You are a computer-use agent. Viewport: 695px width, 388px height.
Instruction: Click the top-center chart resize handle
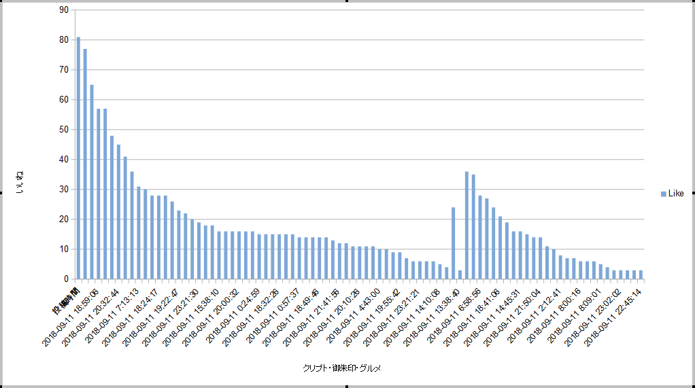click(x=347, y=1)
